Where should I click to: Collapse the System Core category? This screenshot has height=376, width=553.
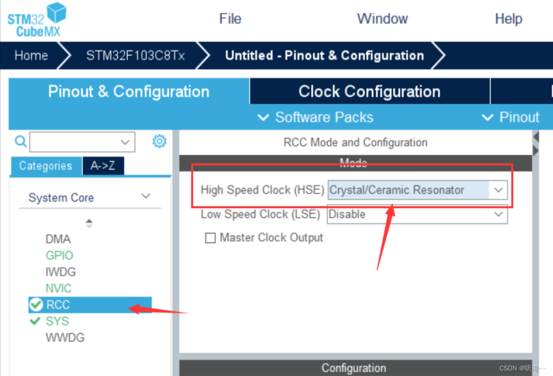tap(146, 196)
